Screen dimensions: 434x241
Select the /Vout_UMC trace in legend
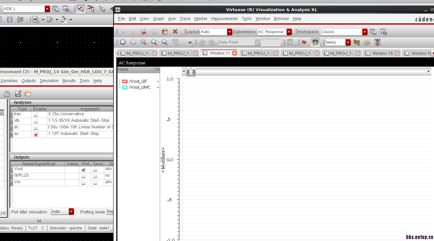tap(140, 87)
